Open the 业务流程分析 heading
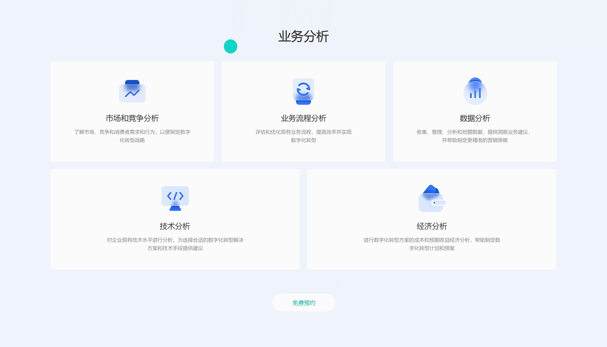This screenshot has height=347, width=607. tap(303, 118)
